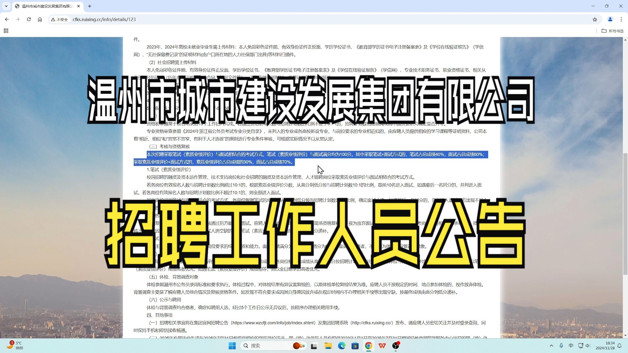Screen dimensions: 628x353
Task: Click the page vertical scrollbar thumb
Action: (625, 214)
